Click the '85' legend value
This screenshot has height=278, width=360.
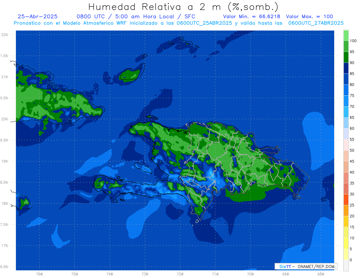tap(352, 74)
